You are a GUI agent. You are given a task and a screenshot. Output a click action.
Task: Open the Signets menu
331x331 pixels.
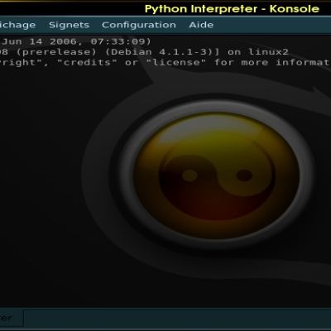pyautogui.click(x=69, y=25)
